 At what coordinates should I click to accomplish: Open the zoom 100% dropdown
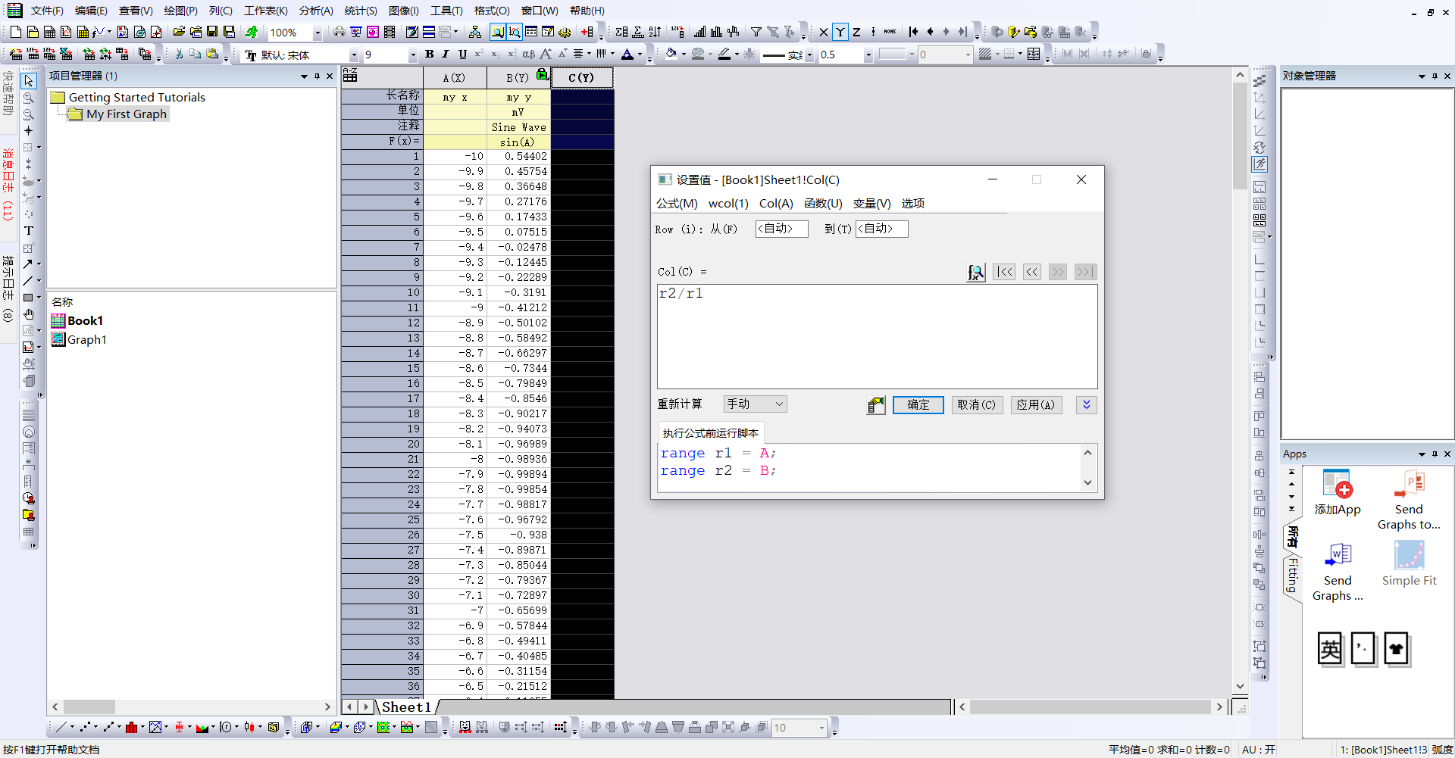pyautogui.click(x=318, y=33)
